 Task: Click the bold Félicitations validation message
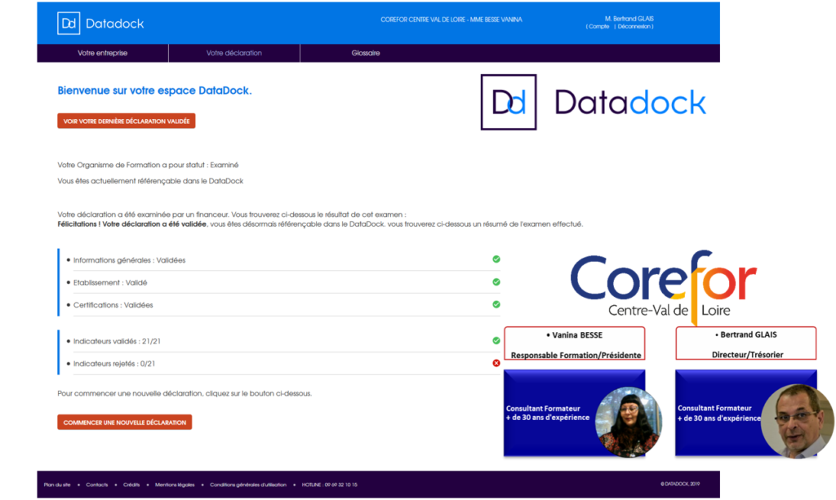(131, 224)
